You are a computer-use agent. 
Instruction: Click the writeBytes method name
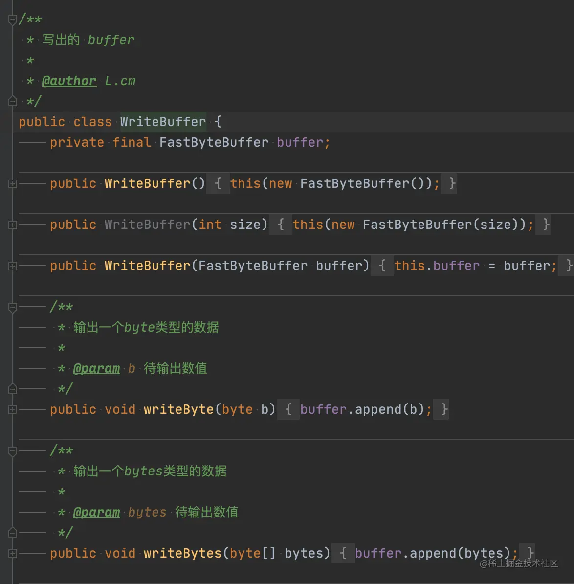183,553
